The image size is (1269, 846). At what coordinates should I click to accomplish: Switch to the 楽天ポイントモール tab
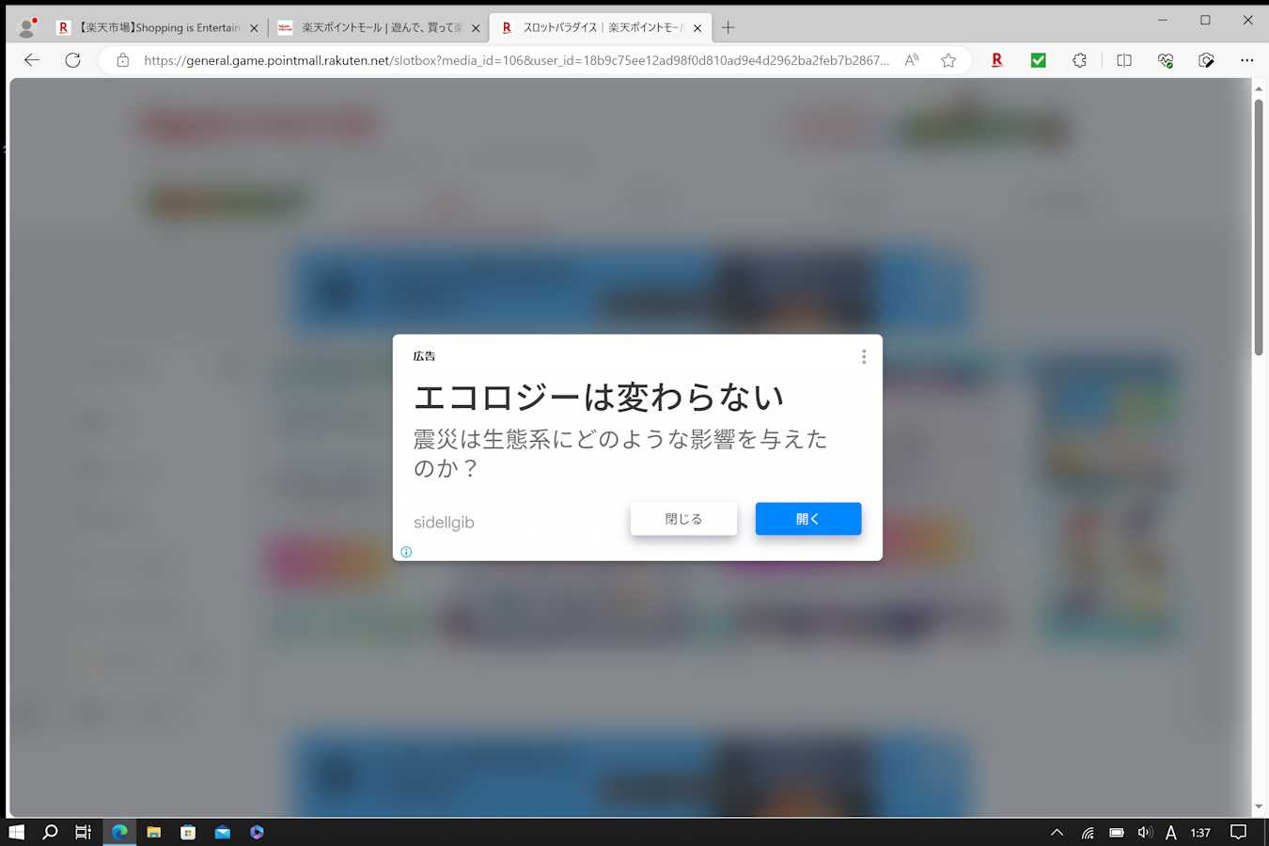[x=380, y=28]
